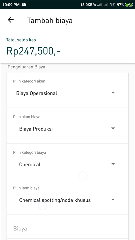This screenshot has height=240, width=135.
Task: Tap the notification icon beside the clock
Action: [x=24, y=5]
